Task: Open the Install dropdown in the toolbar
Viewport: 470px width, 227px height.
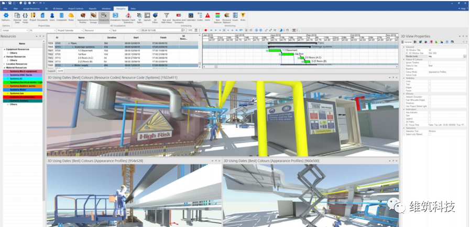Action: coord(15,30)
